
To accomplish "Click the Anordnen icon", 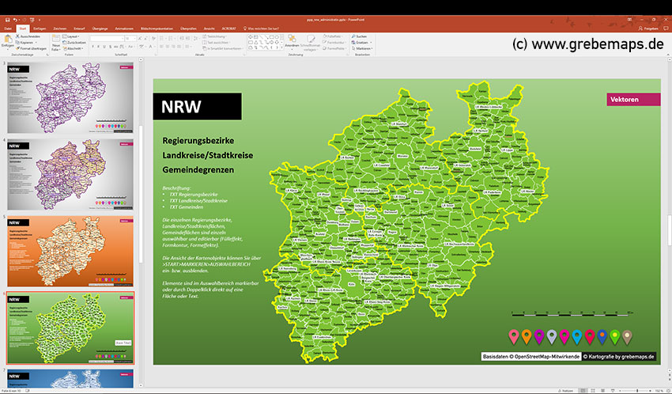I will click(291, 40).
